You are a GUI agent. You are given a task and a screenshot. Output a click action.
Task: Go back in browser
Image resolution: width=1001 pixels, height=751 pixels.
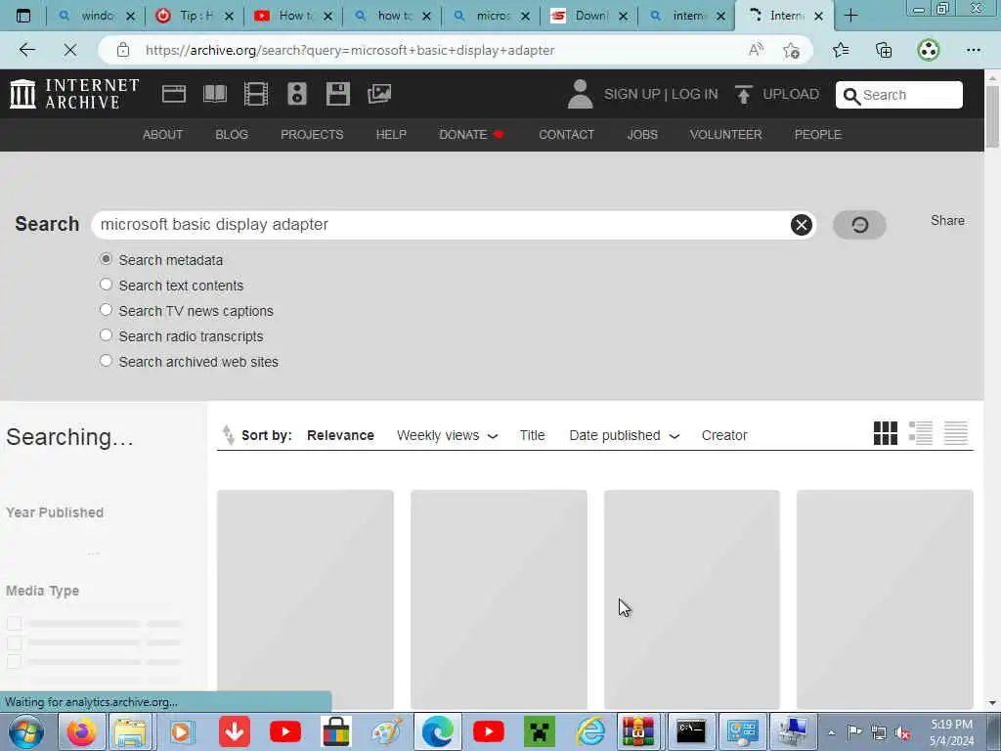click(26, 50)
